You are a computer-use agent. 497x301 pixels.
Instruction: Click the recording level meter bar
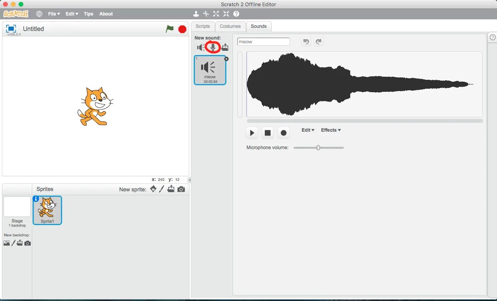[x=240, y=84]
